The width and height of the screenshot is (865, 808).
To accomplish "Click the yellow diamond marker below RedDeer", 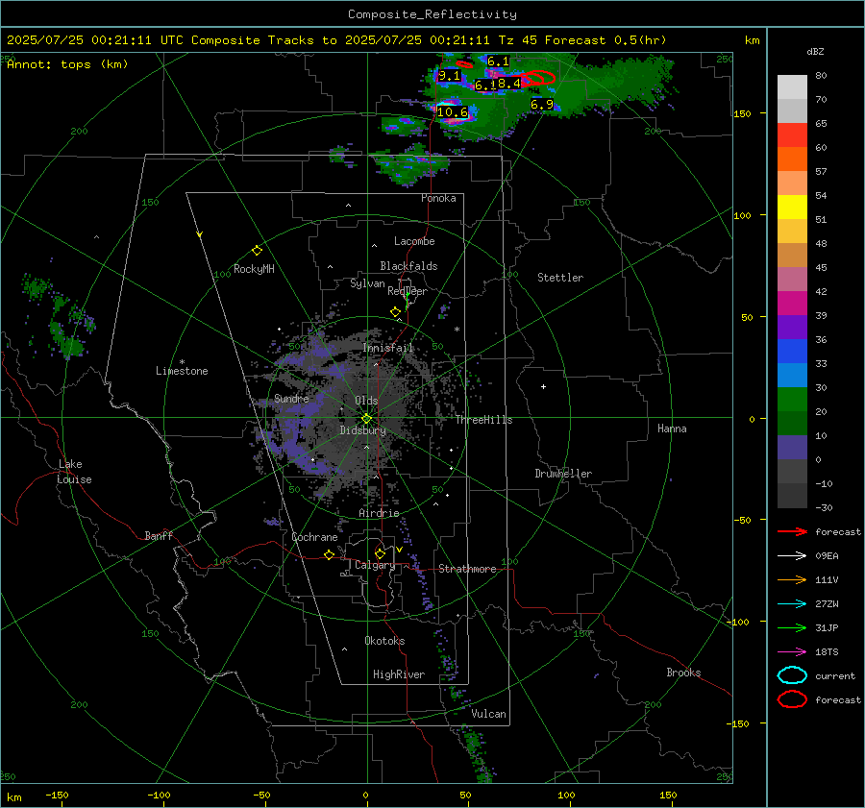I will (x=395, y=312).
